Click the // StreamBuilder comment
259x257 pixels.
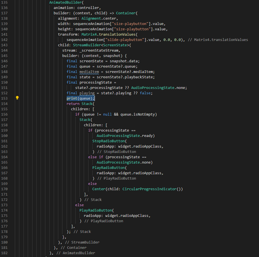point(82,242)
